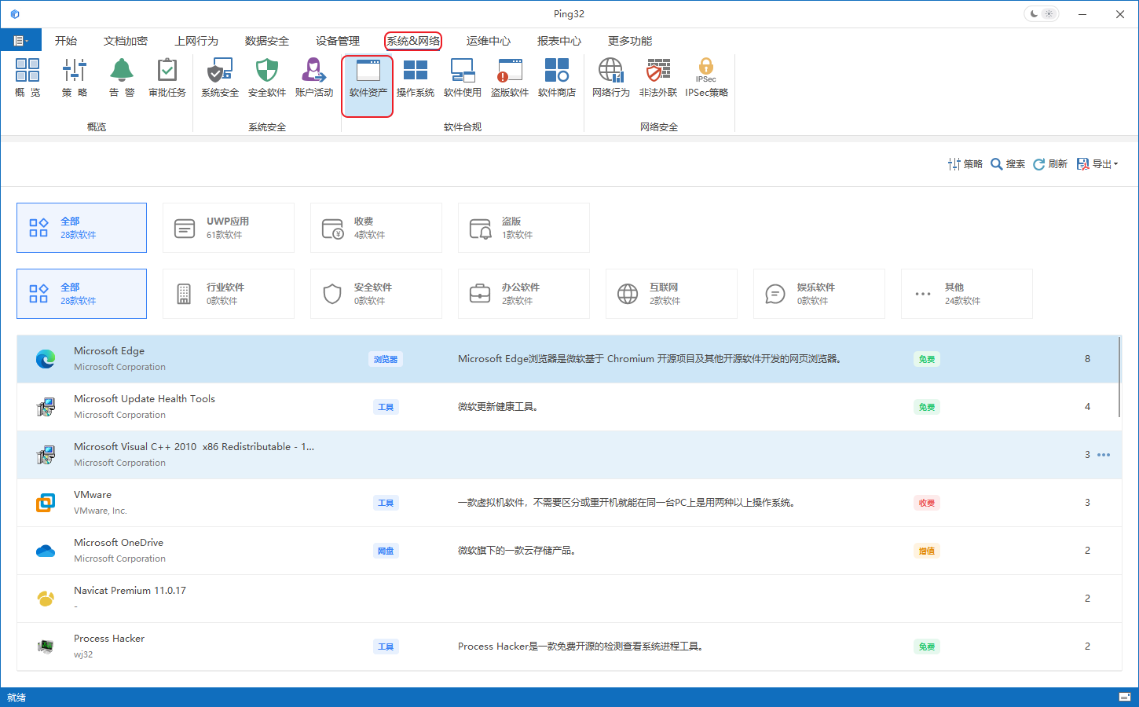Click the Microsoft Edge browser logo icon
This screenshot has width=1139, height=707.
point(46,359)
